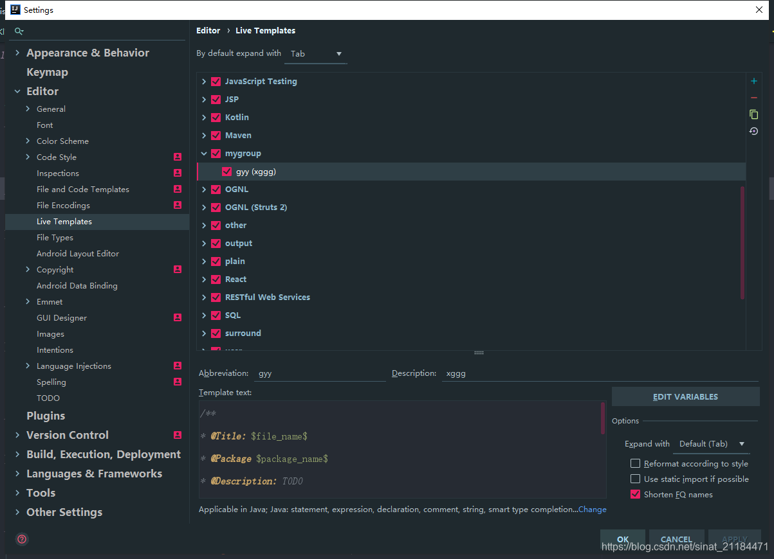The height and width of the screenshot is (559, 774).
Task: Disable Shorten FQ names option
Action: pyautogui.click(x=635, y=494)
